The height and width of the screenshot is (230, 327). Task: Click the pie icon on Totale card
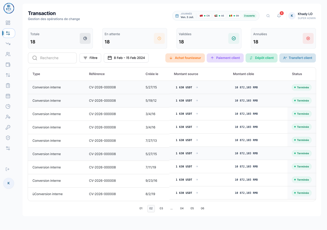(x=85, y=38)
